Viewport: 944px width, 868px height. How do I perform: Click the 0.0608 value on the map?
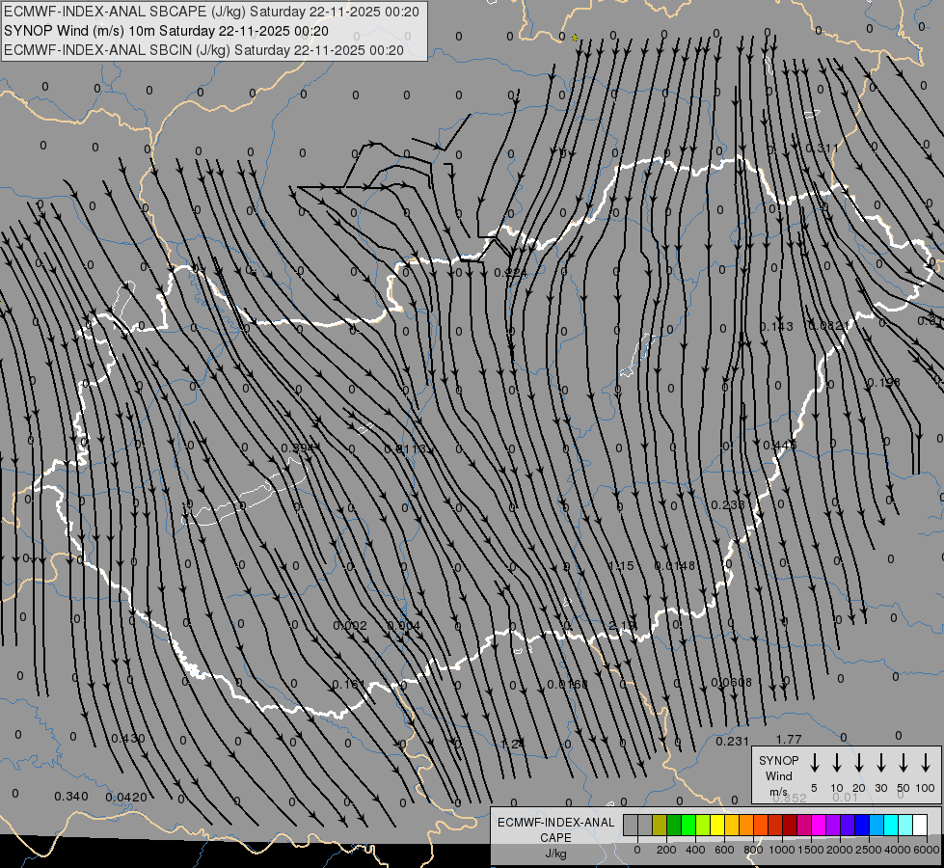pos(732,683)
